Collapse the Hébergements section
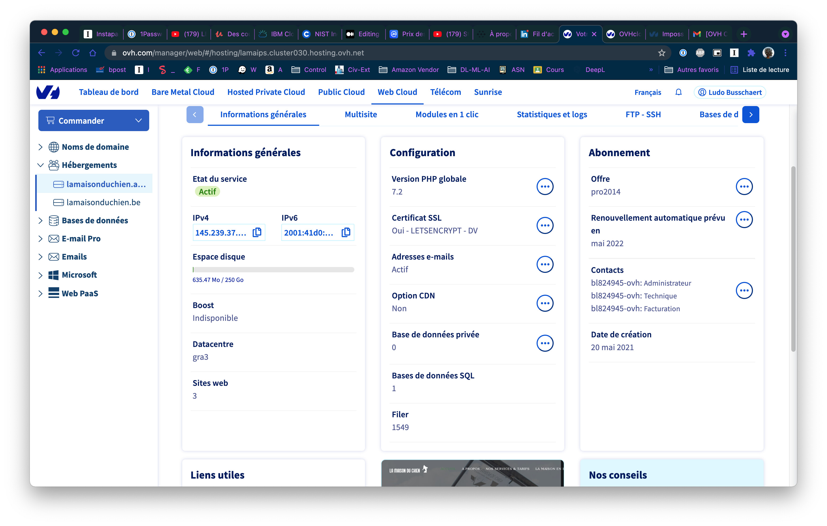The image size is (827, 526). (40, 165)
